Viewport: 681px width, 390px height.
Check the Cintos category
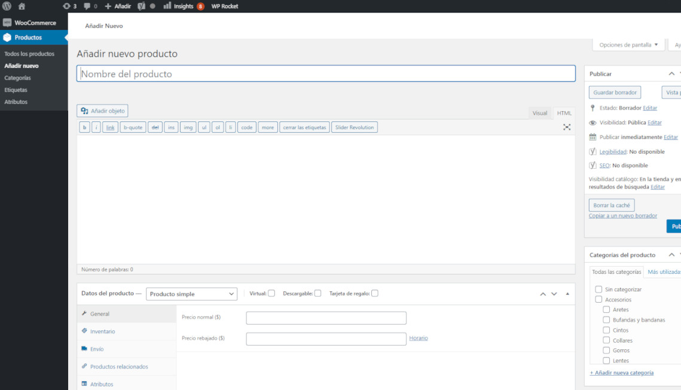(606, 330)
